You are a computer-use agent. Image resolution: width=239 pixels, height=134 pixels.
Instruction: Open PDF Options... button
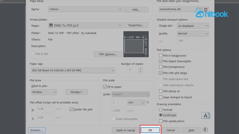click(x=108, y=54)
